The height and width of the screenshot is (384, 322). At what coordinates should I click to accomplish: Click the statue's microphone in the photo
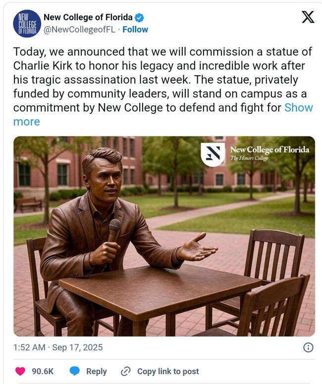point(114,230)
